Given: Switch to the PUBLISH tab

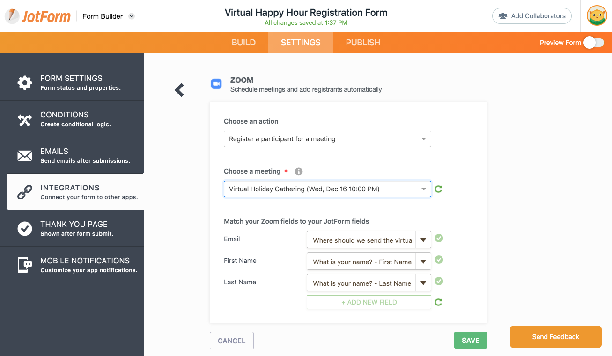Looking at the screenshot, I should [363, 43].
